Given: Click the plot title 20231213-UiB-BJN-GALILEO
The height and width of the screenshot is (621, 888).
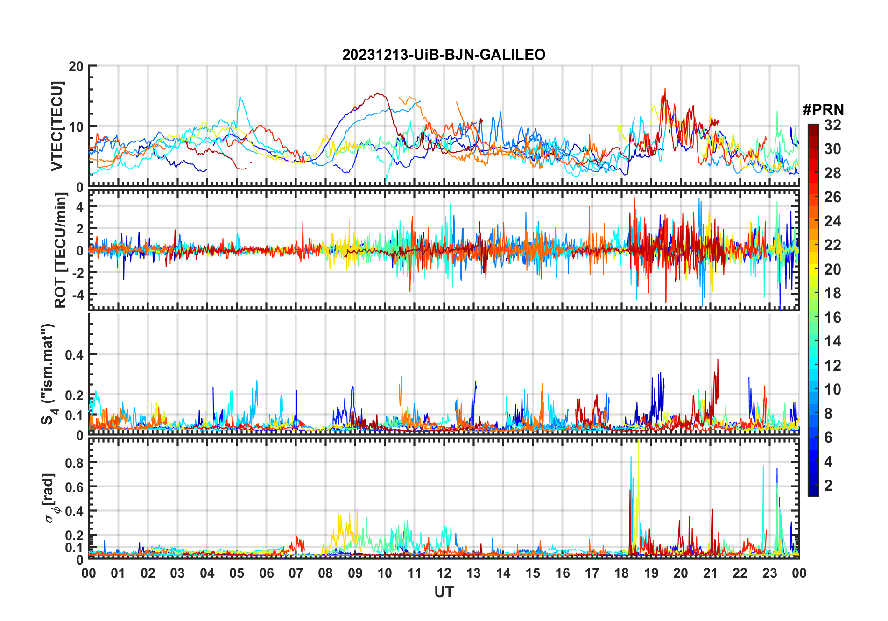Looking at the screenshot, I should click(x=444, y=55).
